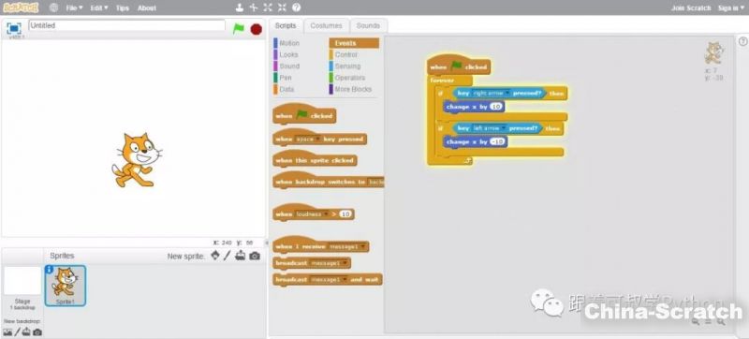Click Join Scratch link

point(691,8)
